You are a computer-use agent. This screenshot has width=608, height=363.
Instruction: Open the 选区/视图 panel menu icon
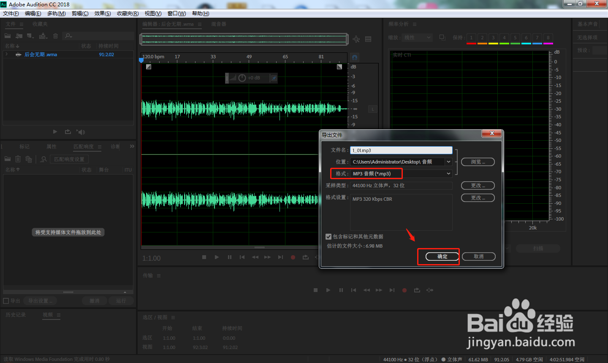click(x=173, y=317)
